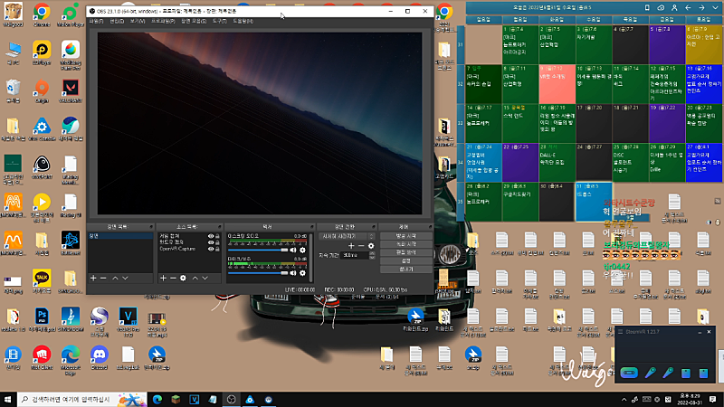The image size is (724, 407).
Task: Add a new scene with plus icon
Action: [92, 278]
